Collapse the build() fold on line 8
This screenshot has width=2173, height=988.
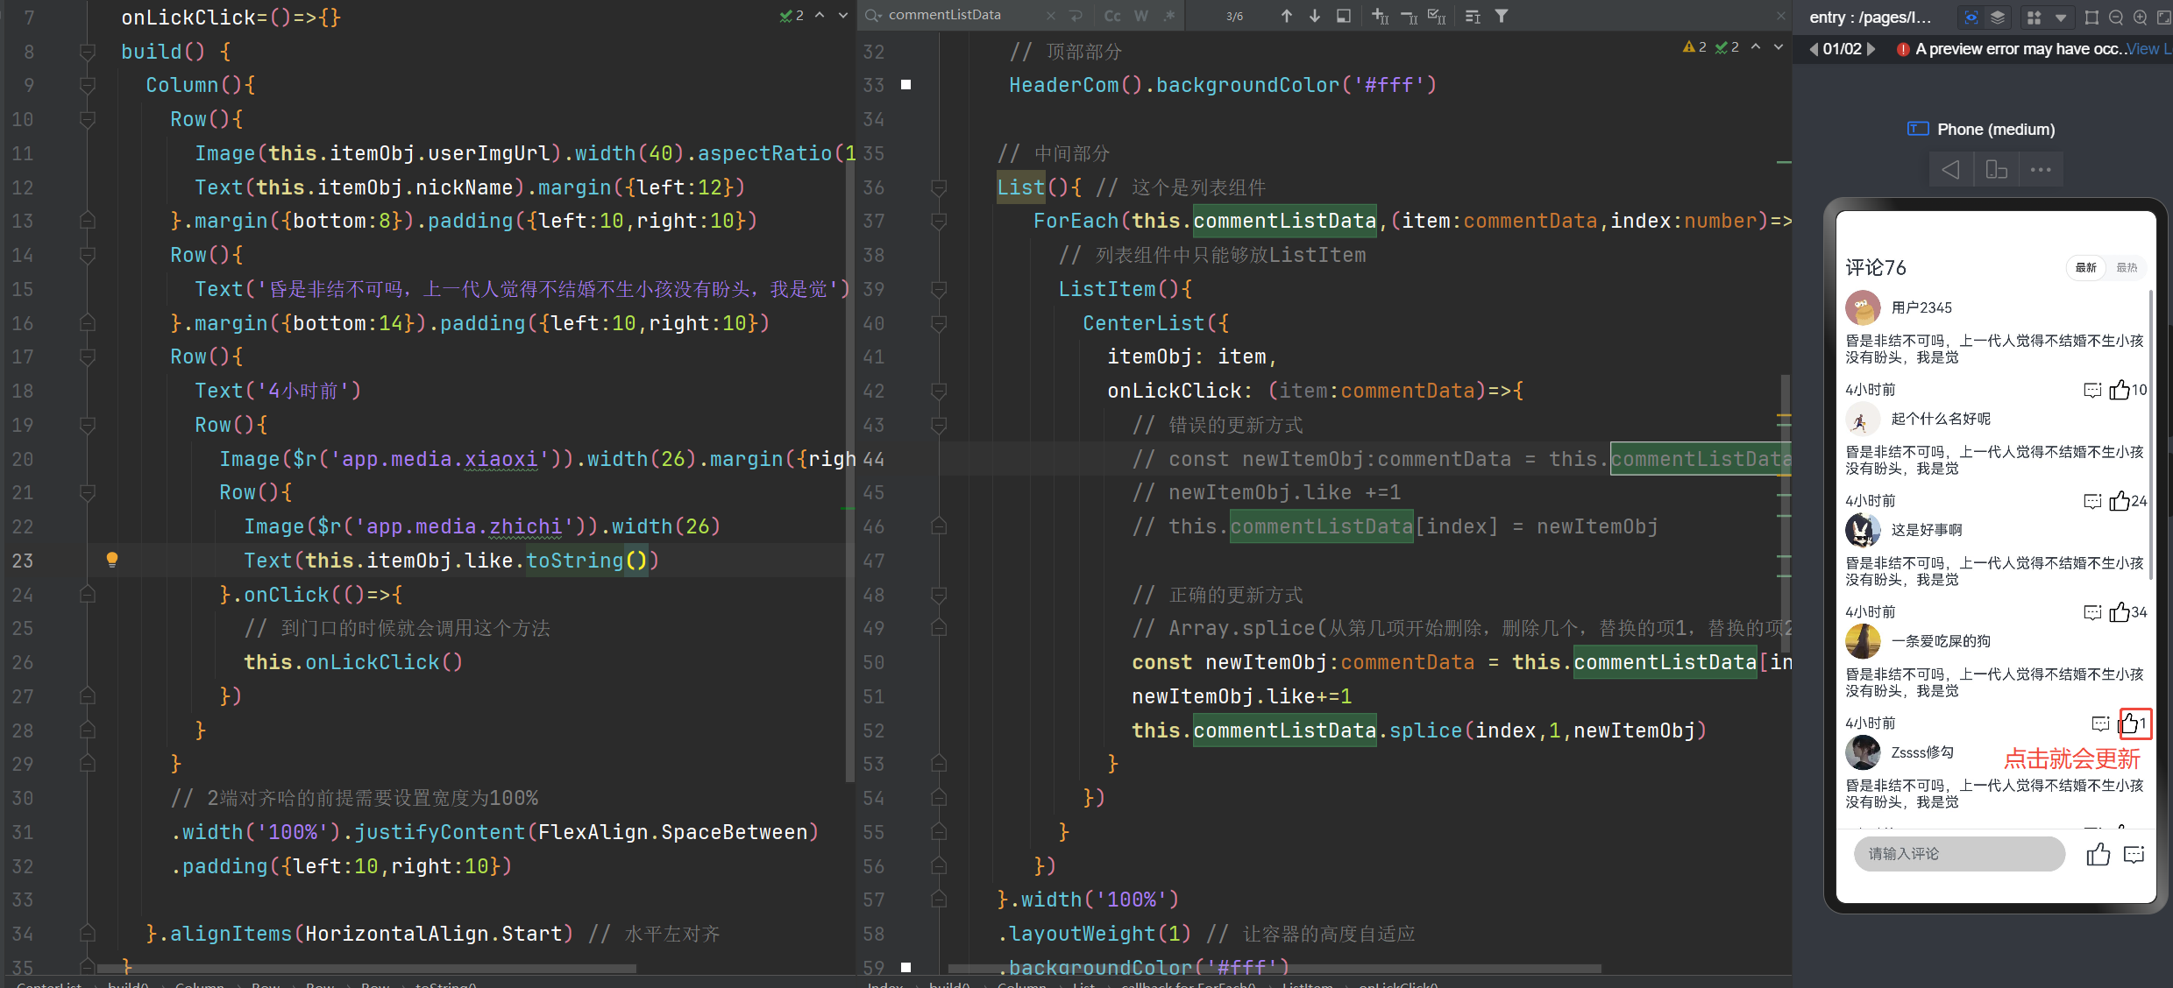click(87, 52)
